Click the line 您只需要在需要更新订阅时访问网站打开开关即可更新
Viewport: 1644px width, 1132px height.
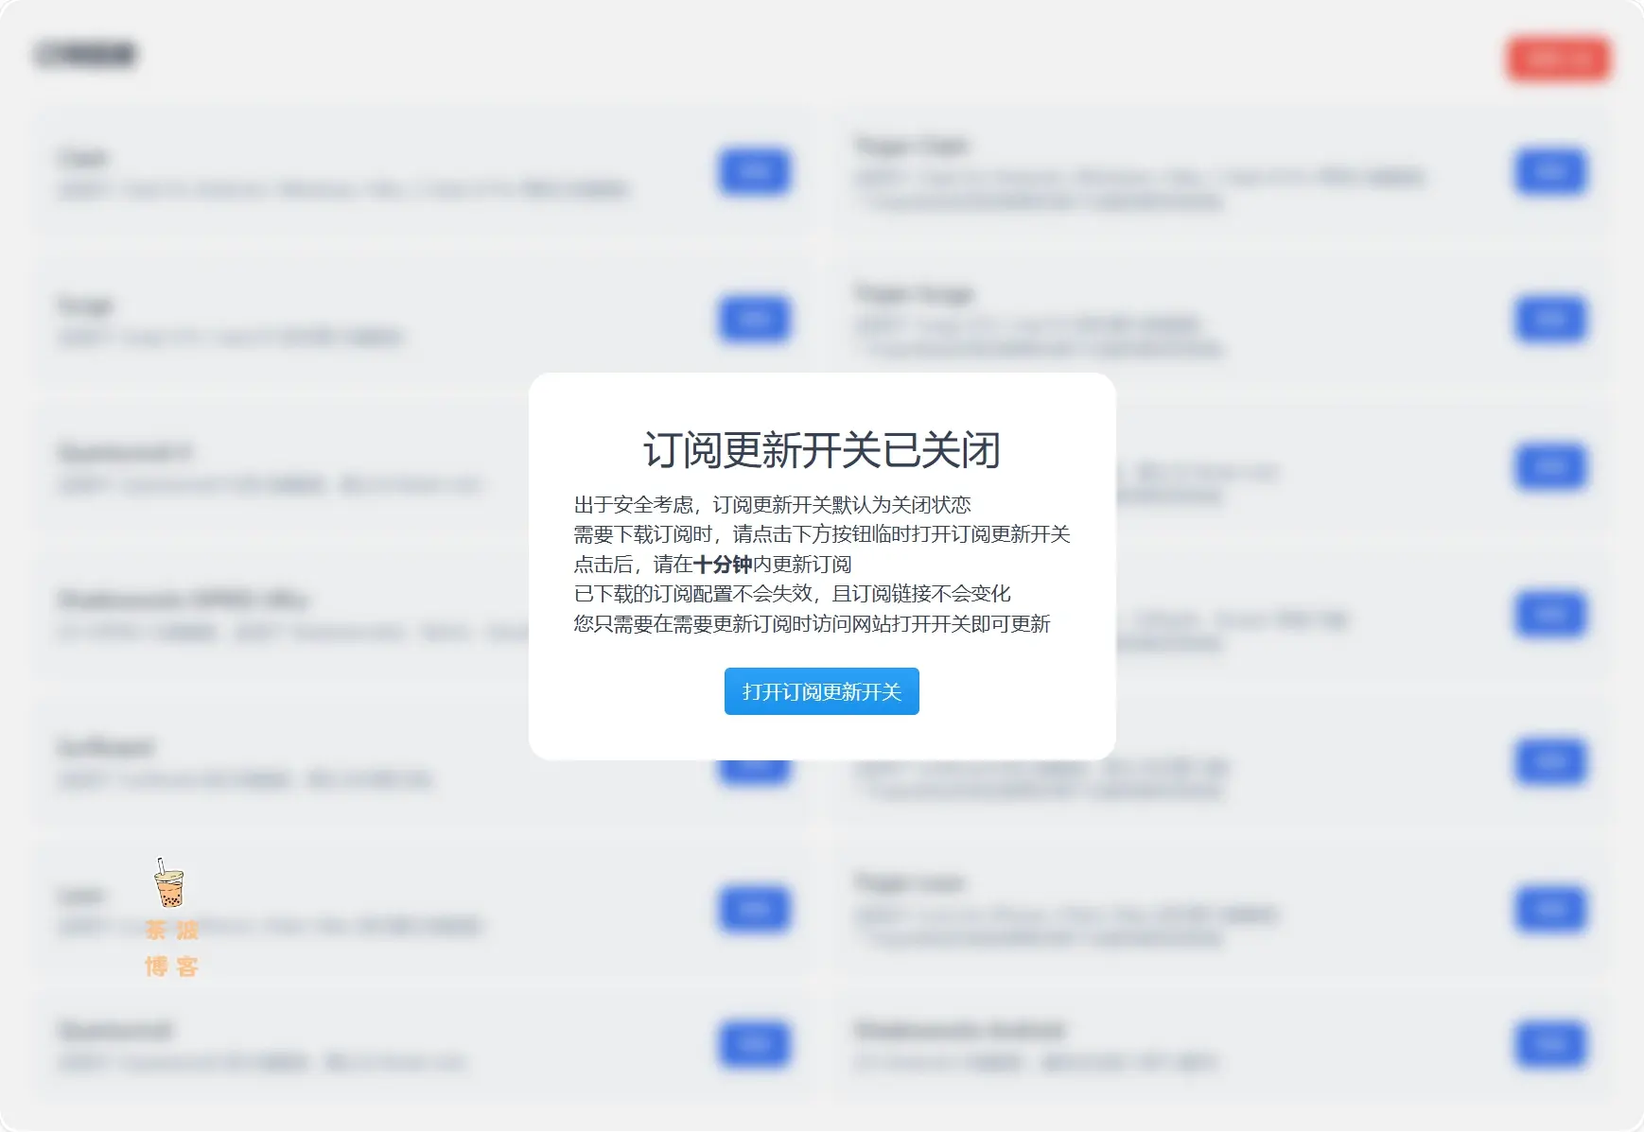click(813, 624)
